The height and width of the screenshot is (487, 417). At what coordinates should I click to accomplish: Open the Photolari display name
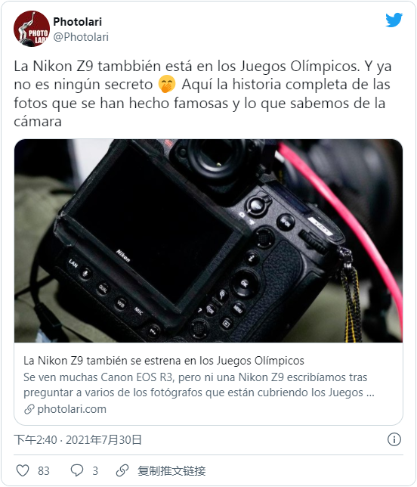(x=78, y=22)
